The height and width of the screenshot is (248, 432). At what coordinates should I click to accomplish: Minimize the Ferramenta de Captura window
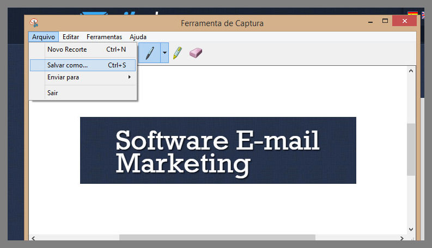click(370, 21)
